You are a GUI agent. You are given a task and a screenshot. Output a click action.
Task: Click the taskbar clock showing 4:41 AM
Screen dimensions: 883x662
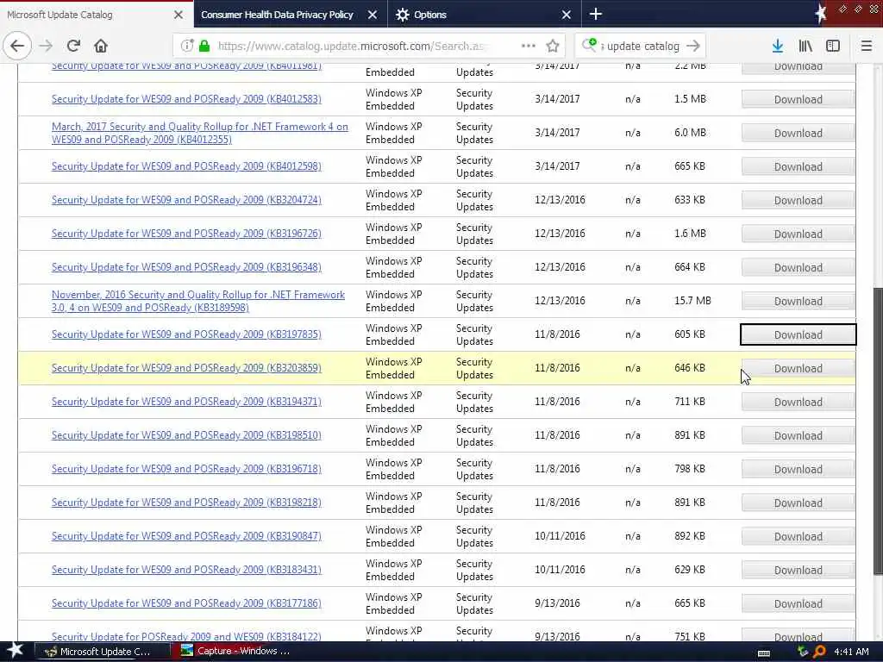click(x=851, y=652)
